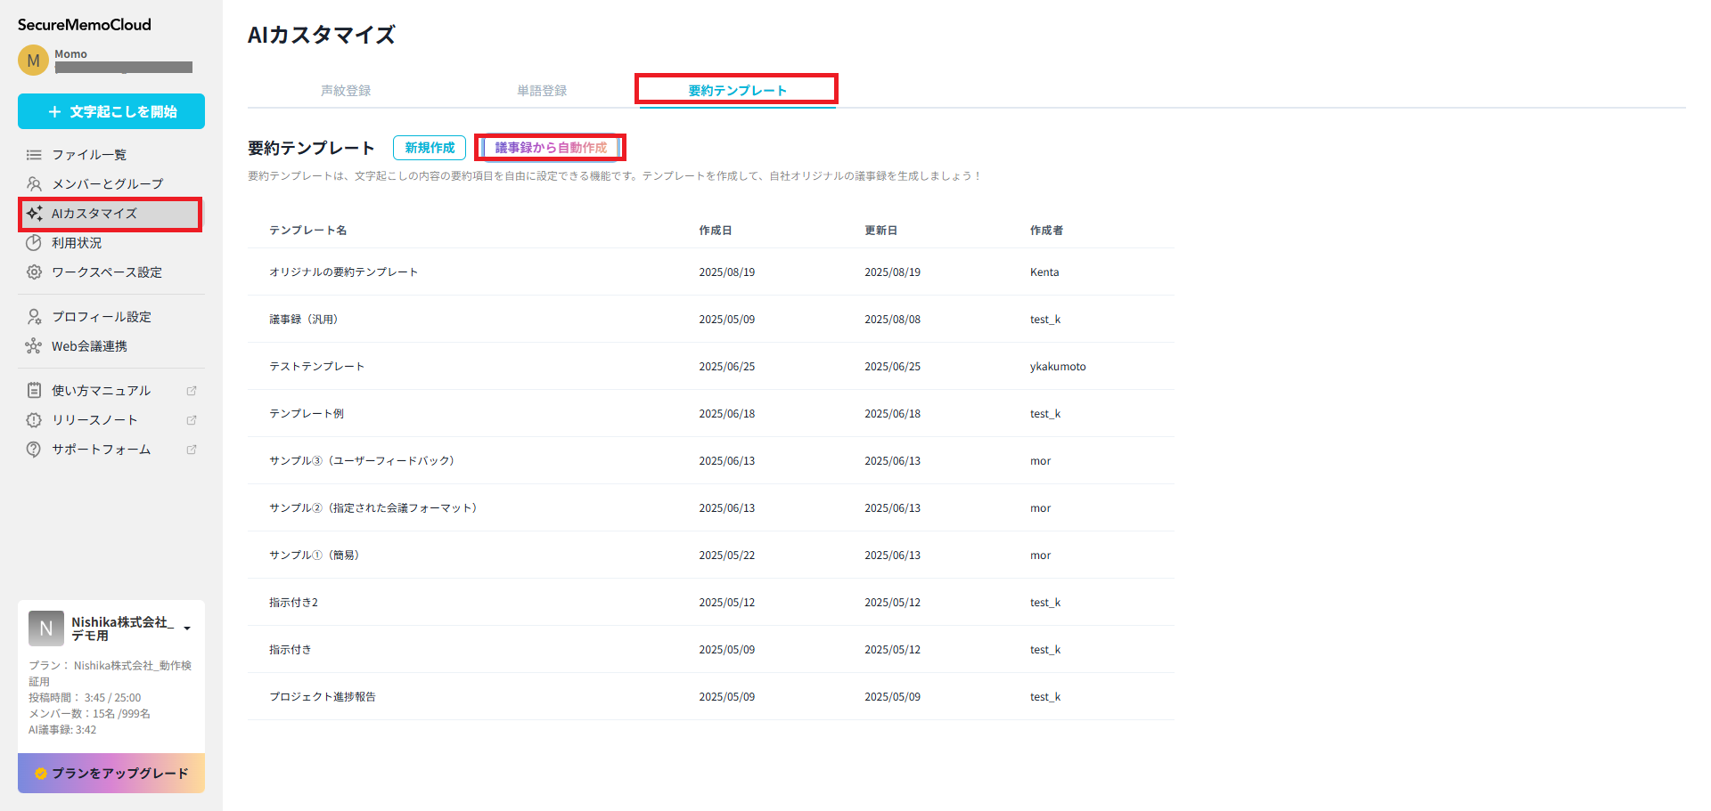Click the support form help icon
This screenshot has width=1711, height=811.
click(x=34, y=450)
